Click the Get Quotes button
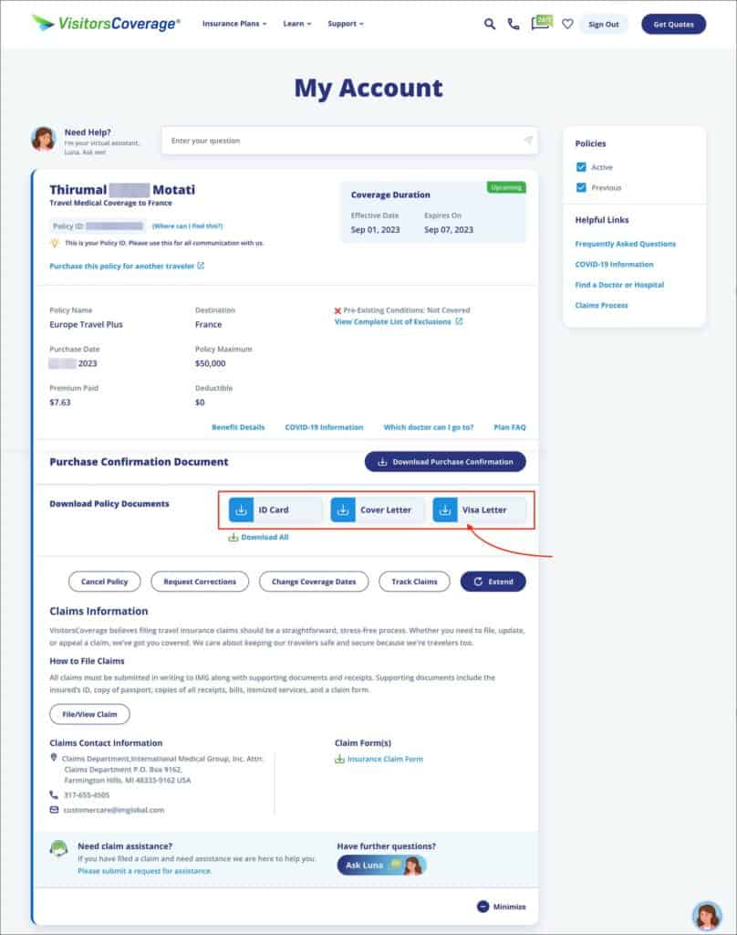 [673, 25]
